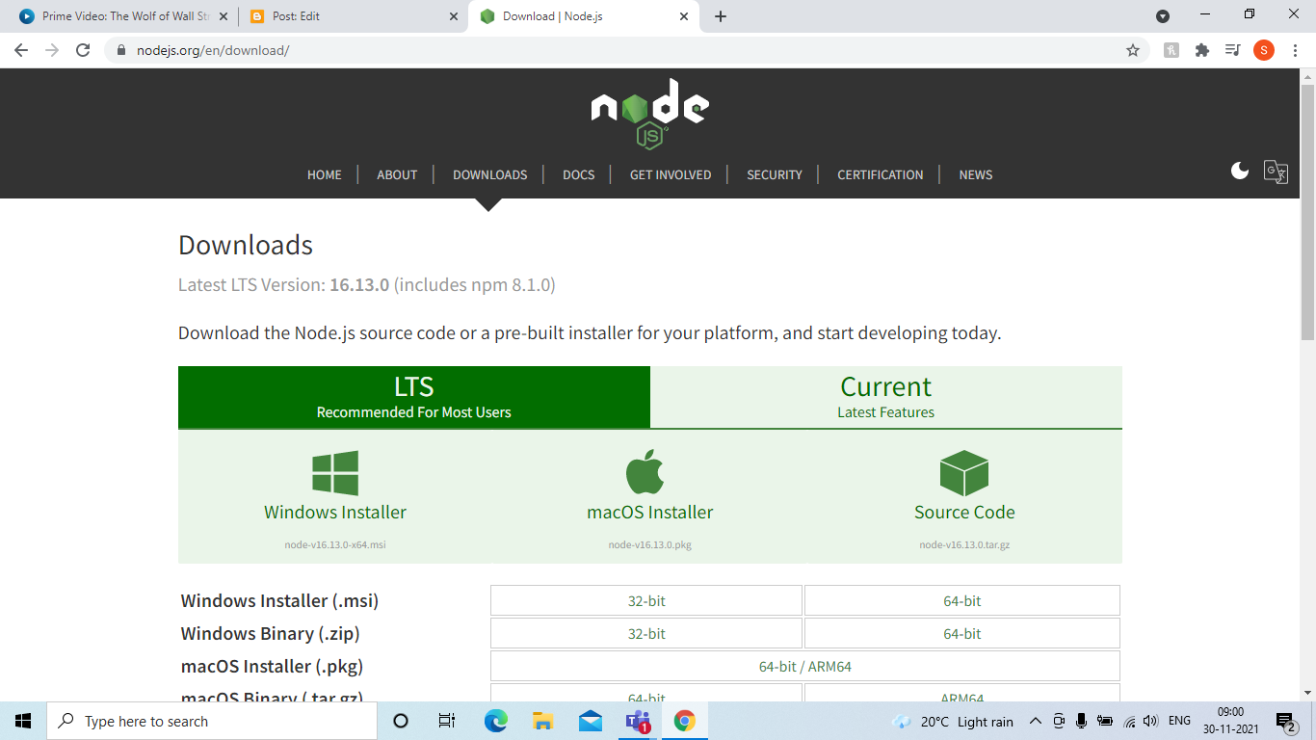Viewport: 1316px width, 740px height.
Task: Open Windows Start menu
Action: click(x=23, y=721)
